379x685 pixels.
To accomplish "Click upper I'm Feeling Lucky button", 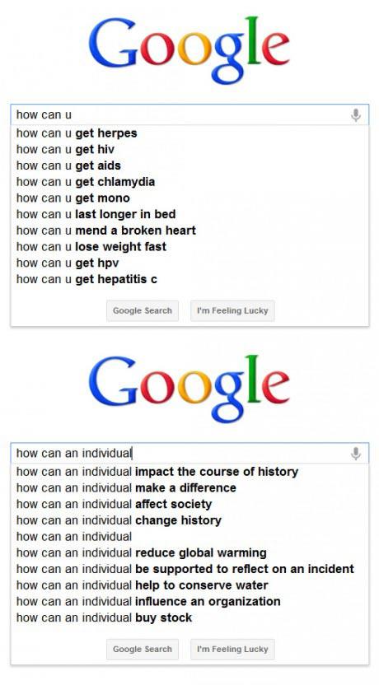I will click(232, 310).
